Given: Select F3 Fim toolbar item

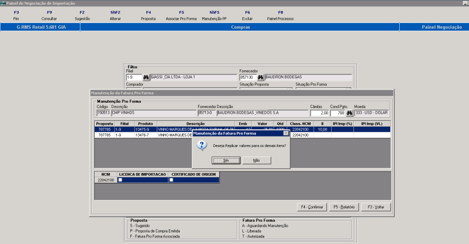Looking at the screenshot, I should point(16,15).
